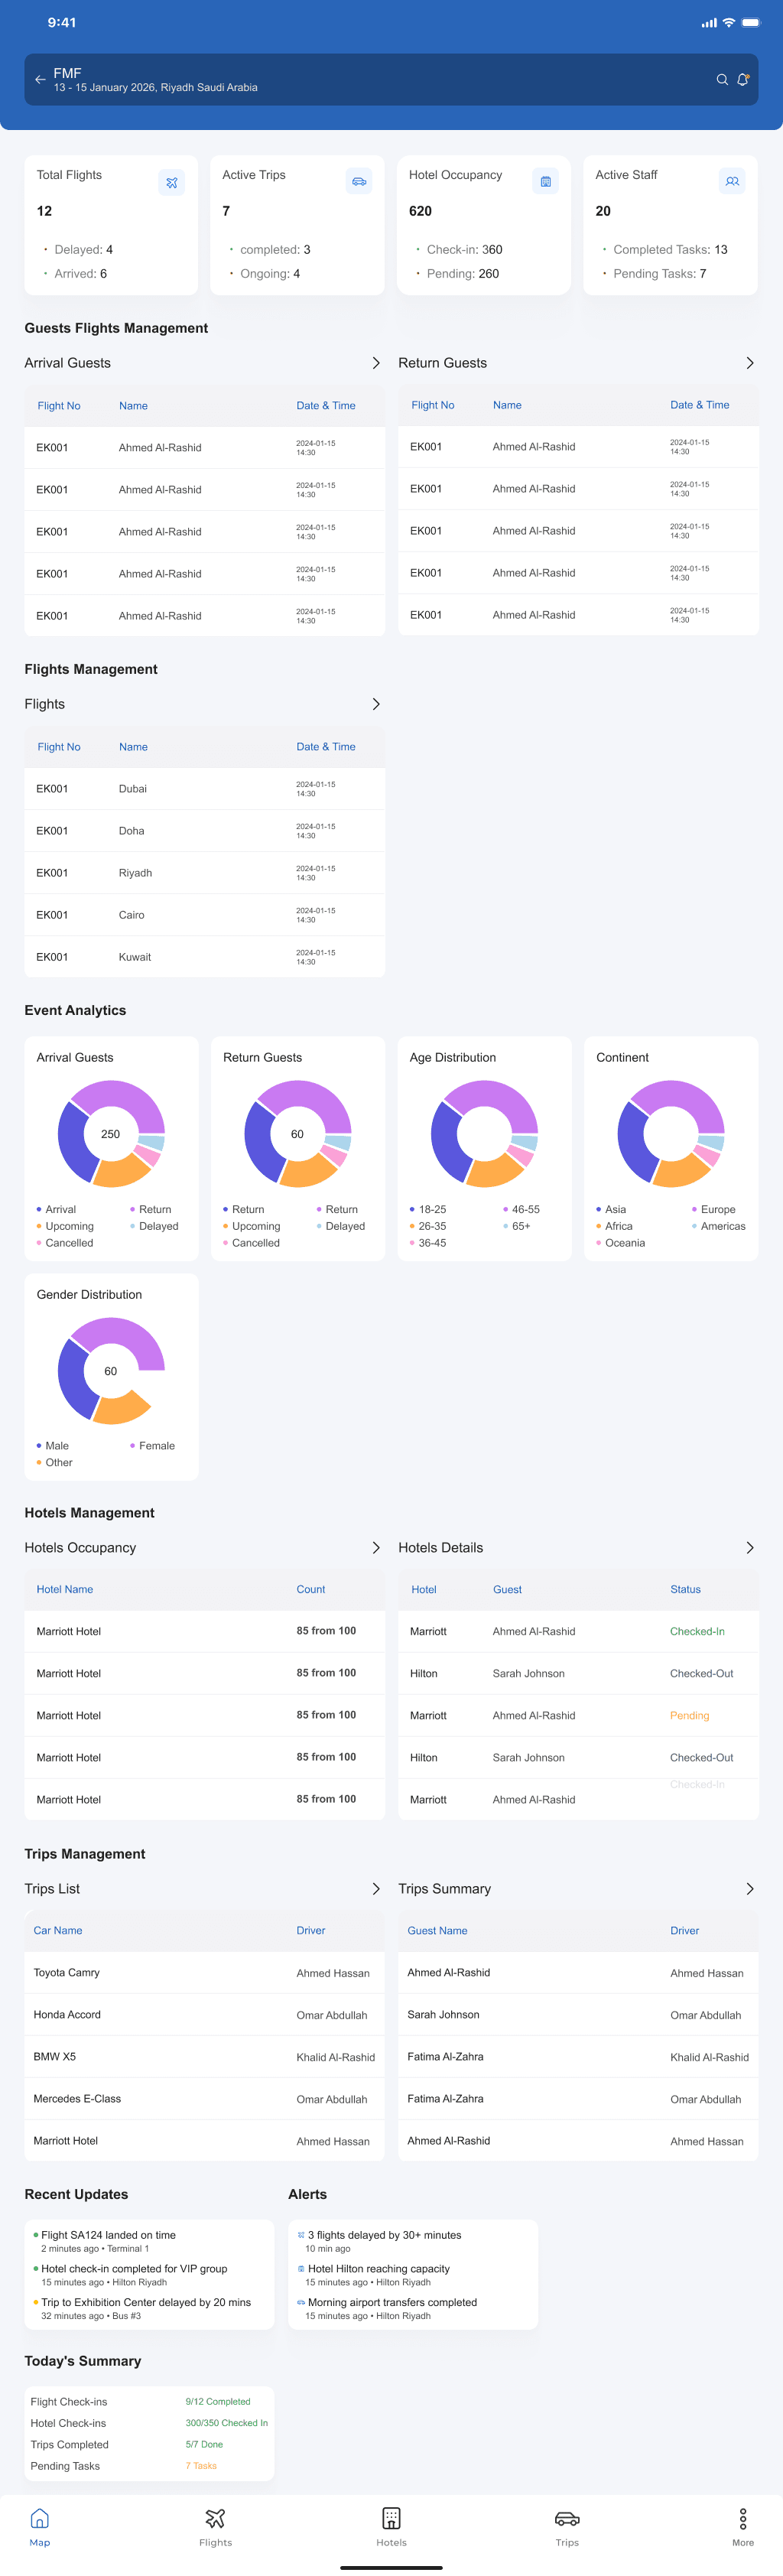Expand the Return Guests list with its chevron
The image size is (783, 2576).
tap(750, 363)
